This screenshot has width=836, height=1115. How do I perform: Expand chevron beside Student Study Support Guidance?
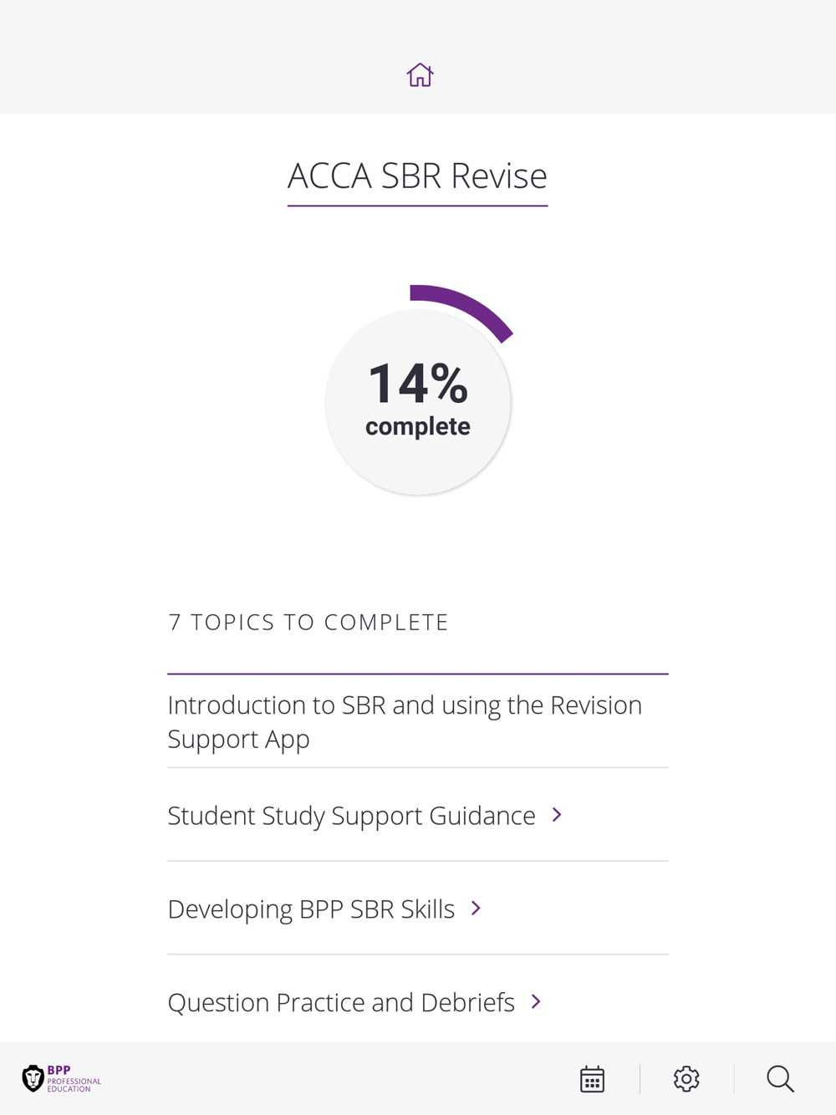(557, 815)
